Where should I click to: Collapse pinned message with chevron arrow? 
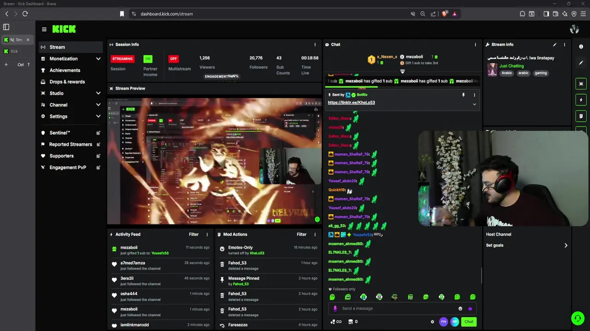[474, 104]
